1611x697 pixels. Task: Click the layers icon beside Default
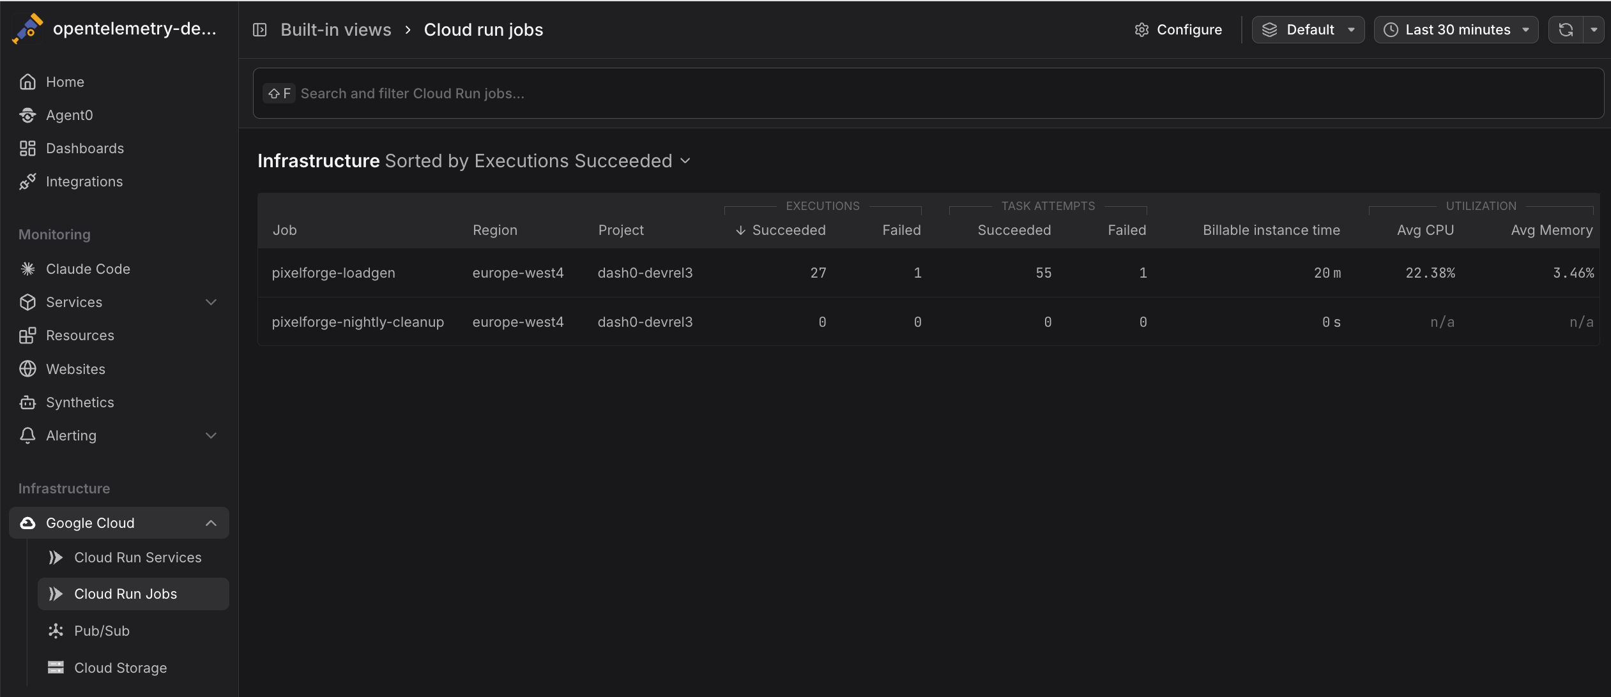(x=1269, y=30)
